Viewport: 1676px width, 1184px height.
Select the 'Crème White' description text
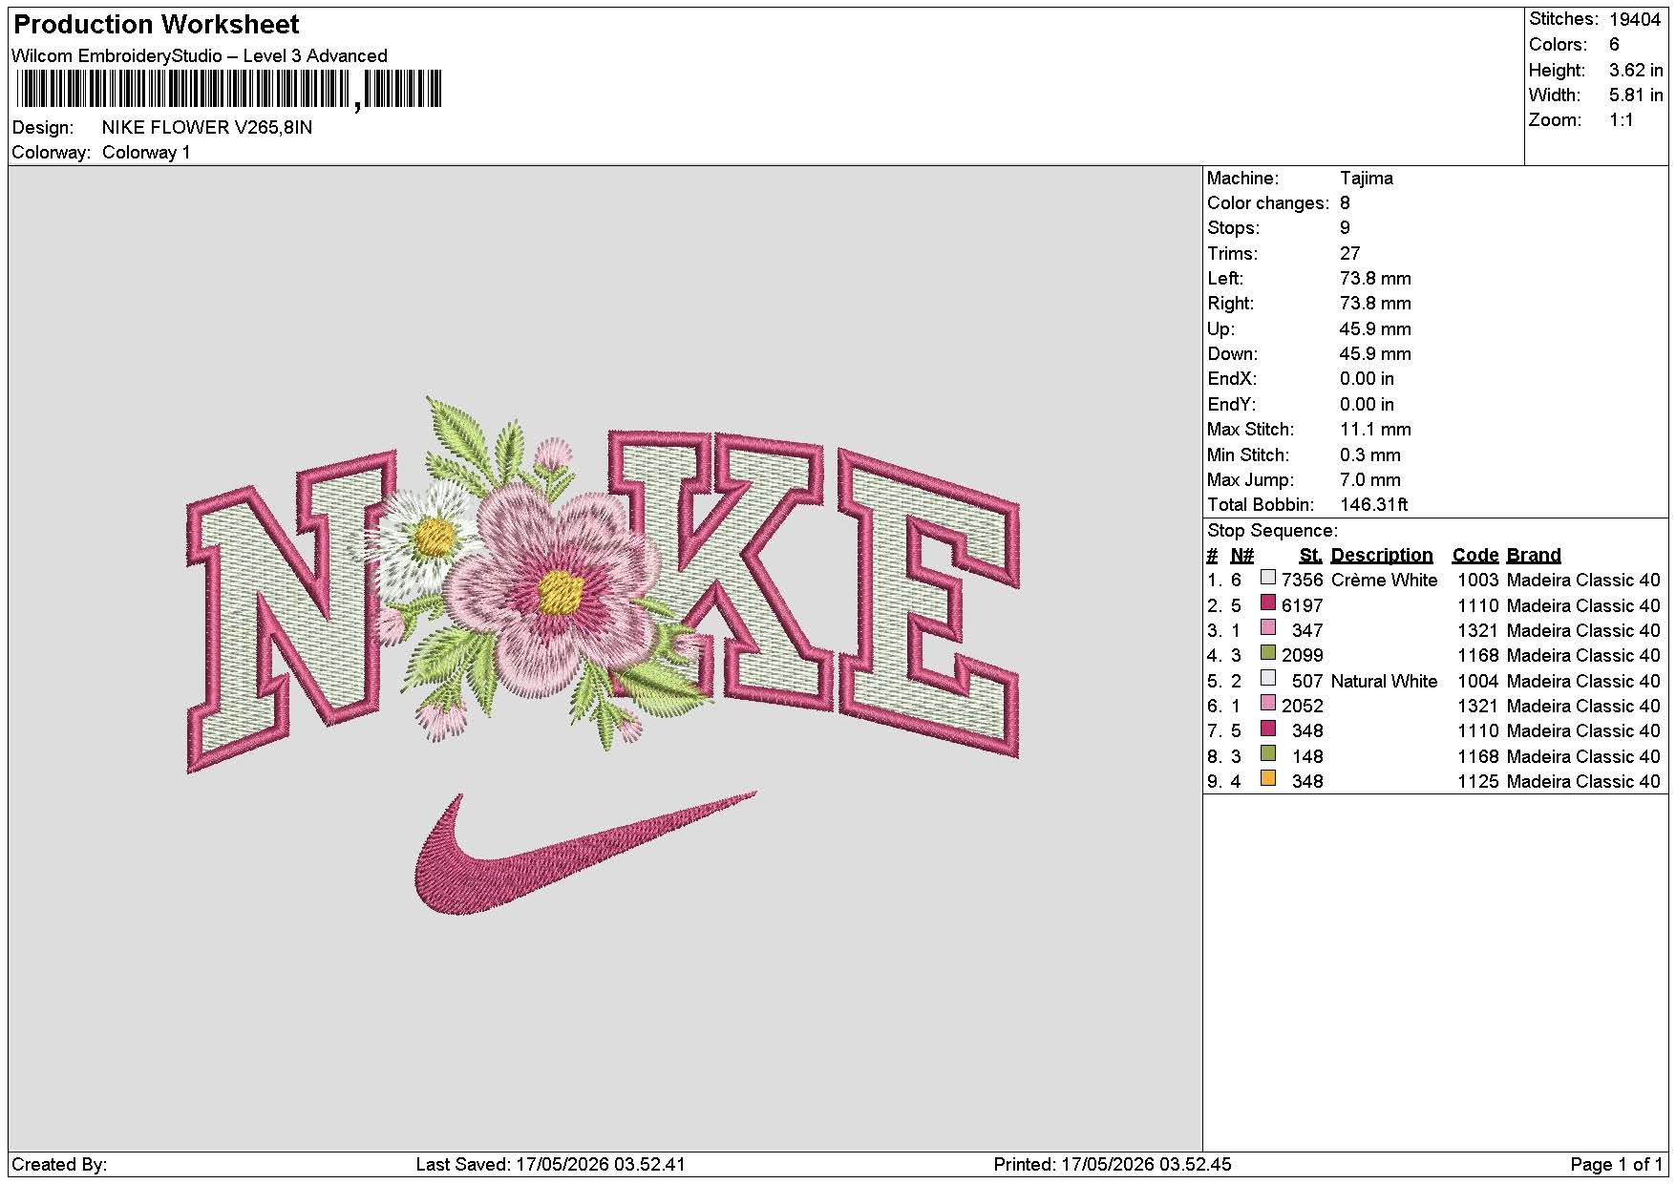(1384, 581)
